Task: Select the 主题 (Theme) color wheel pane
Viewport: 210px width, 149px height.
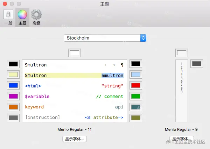Action: (22, 17)
